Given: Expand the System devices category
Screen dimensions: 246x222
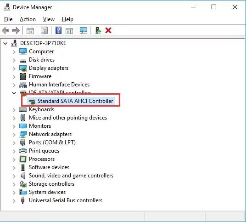Looking at the screenshot, I should pos(14,193).
